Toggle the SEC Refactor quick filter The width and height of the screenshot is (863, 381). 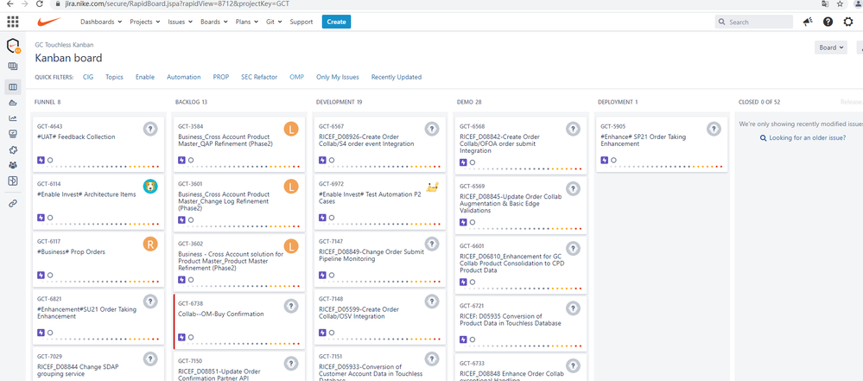pos(259,77)
